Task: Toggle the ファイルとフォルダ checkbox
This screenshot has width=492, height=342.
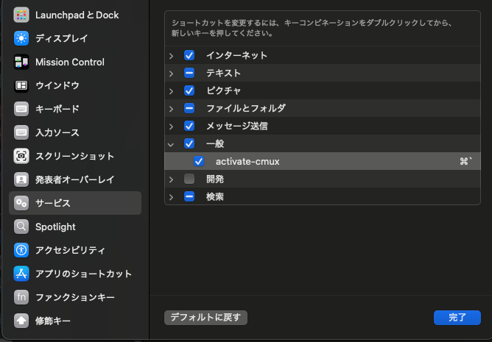Action: (x=189, y=108)
